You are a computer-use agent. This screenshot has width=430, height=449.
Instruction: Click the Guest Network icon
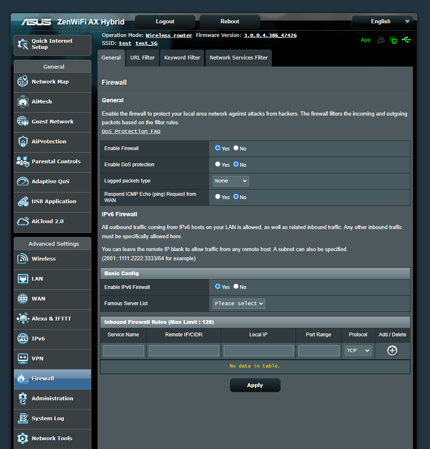23,121
